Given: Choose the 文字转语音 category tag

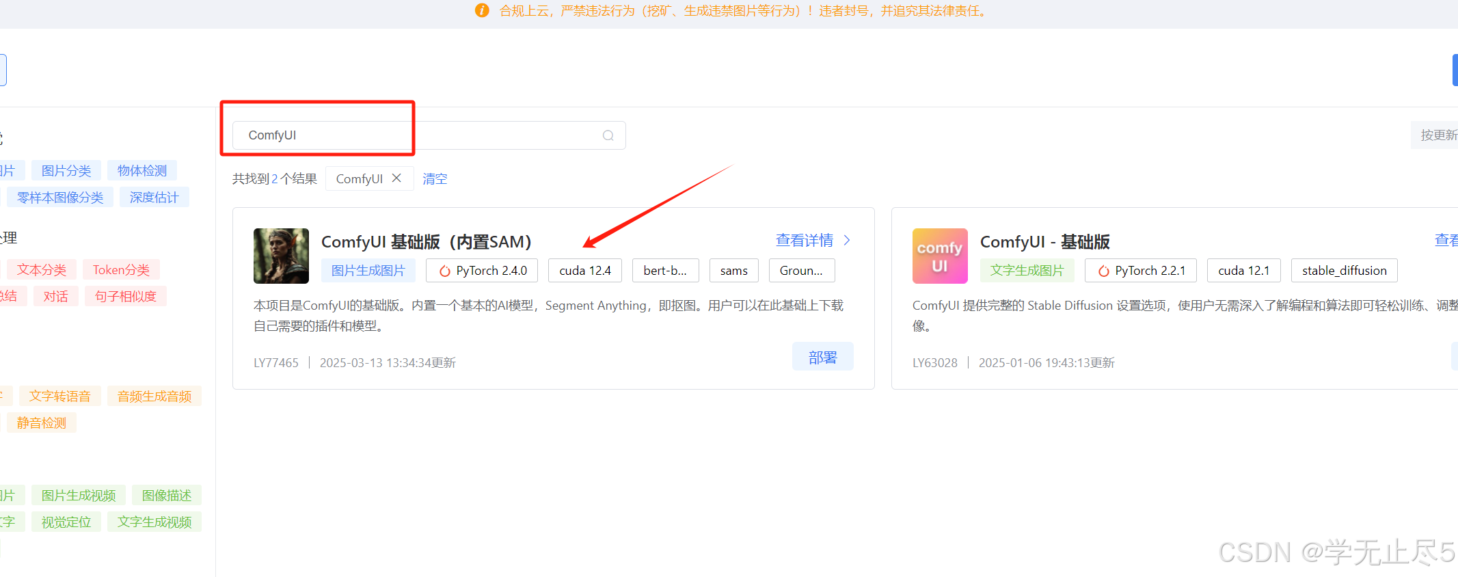Looking at the screenshot, I should 60,396.
